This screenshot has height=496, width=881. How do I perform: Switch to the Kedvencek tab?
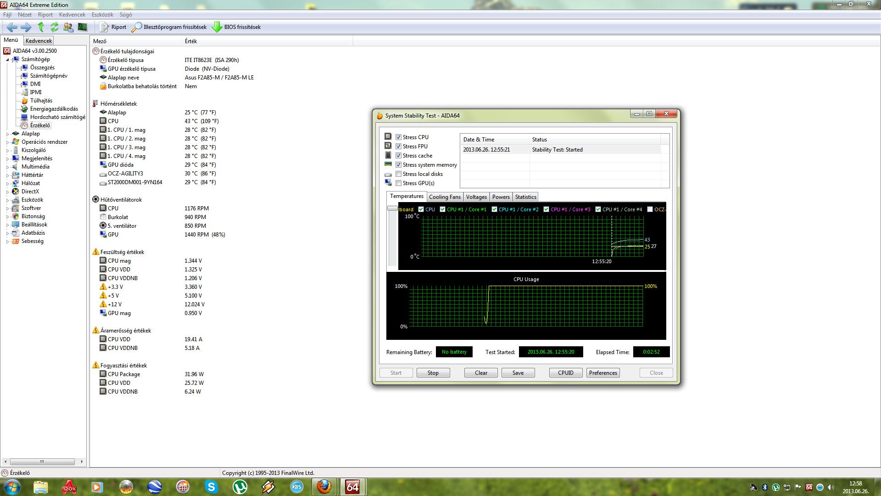(x=39, y=41)
